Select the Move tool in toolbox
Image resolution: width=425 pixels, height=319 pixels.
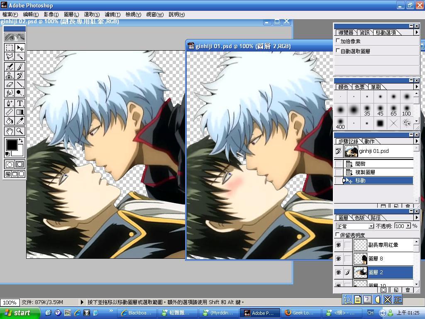20,48
